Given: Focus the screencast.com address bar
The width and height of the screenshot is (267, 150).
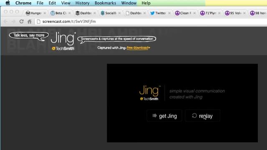Looking at the screenshot, I should (151, 21).
